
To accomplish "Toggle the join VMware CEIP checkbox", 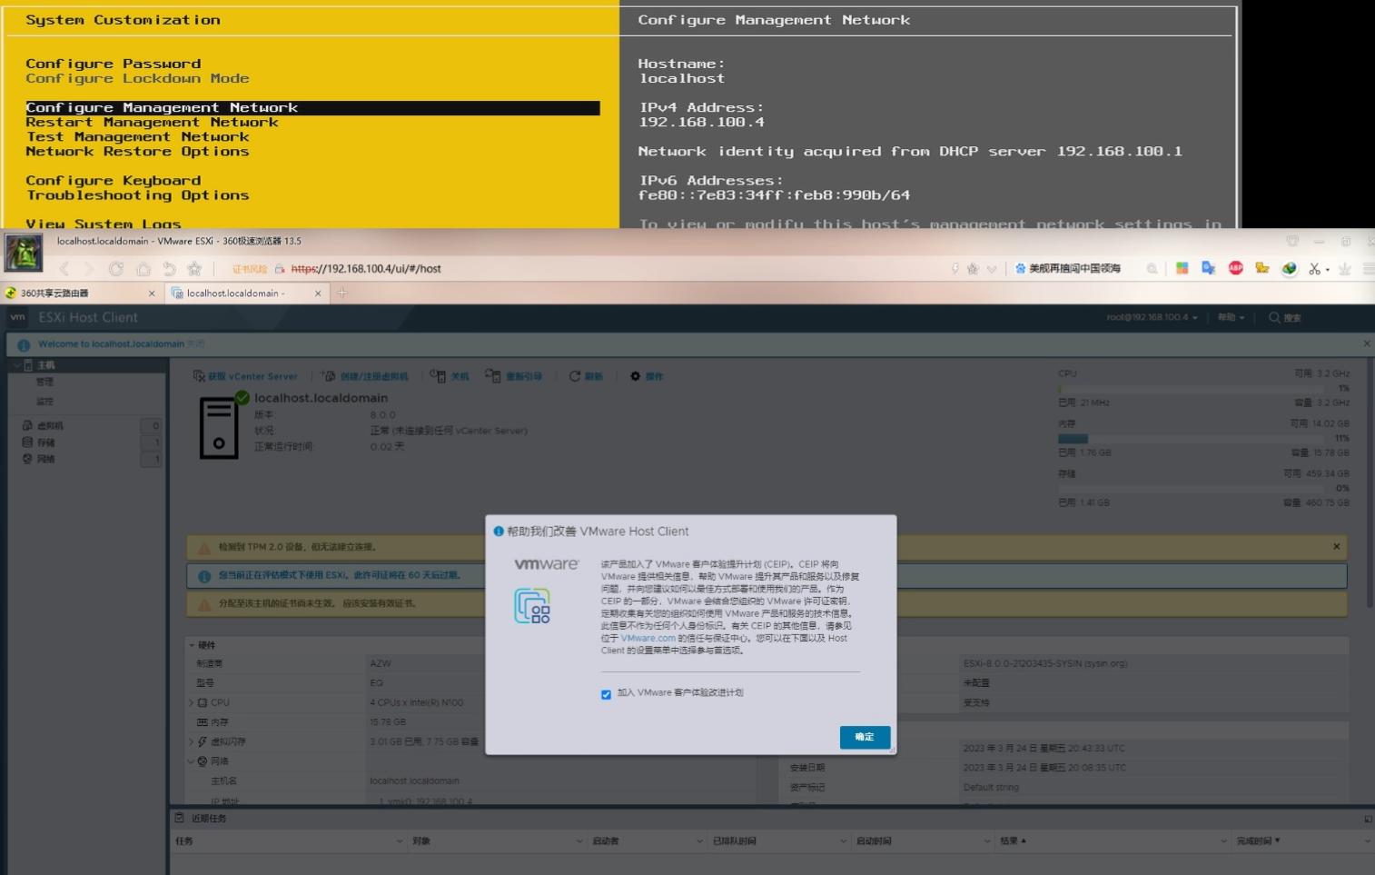I will point(606,694).
